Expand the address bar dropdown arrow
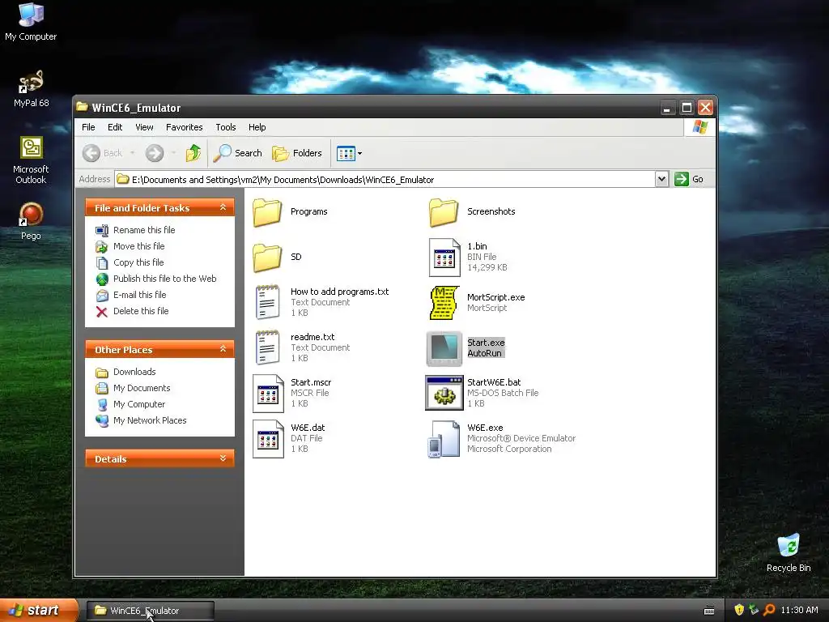Image resolution: width=829 pixels, height=622 pixels. (x=661, y=179)
